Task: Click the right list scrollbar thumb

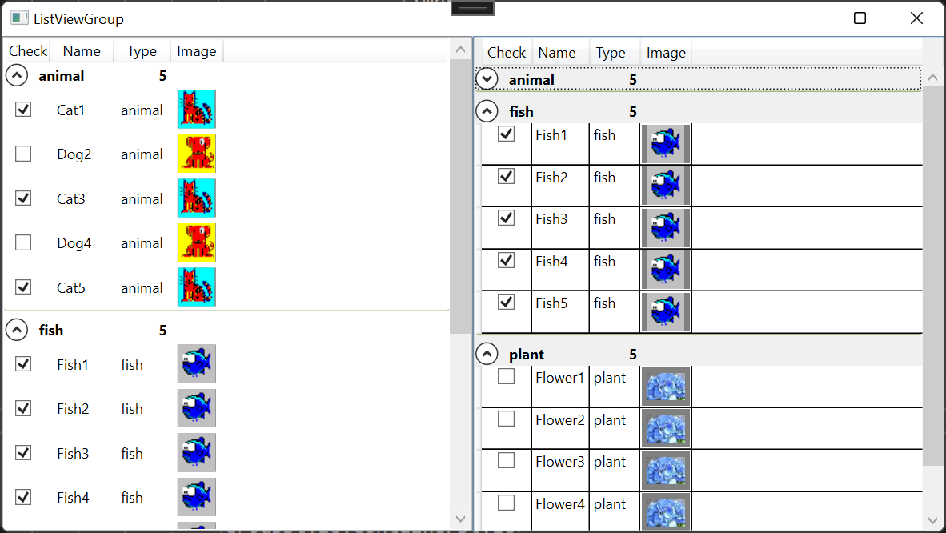Action: click(x=932, y=276)
